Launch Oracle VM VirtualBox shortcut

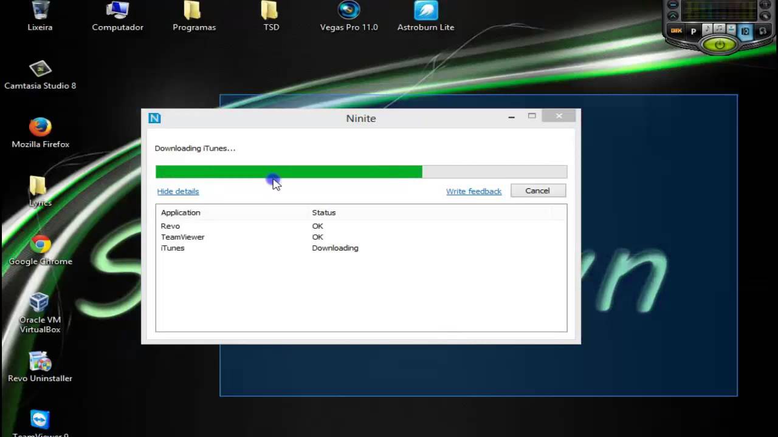click(40, 313)
